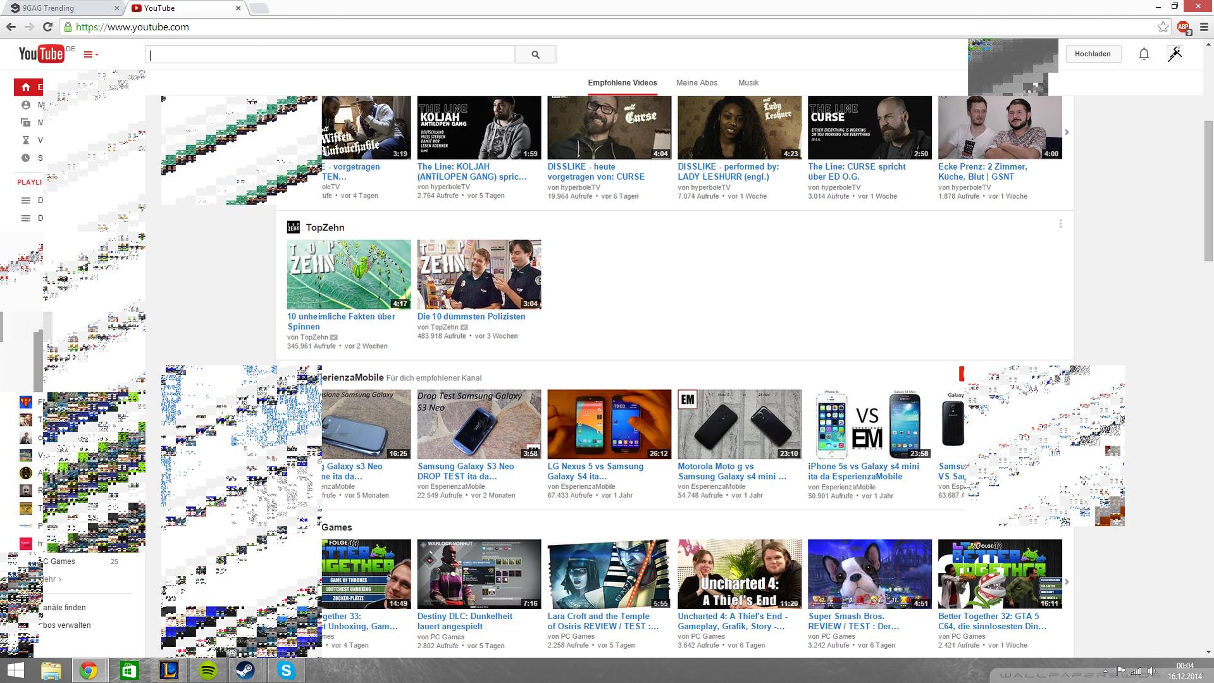This screenshot has width=1214, height=683.
Task: Go forward in the browser
Action: 29,27
